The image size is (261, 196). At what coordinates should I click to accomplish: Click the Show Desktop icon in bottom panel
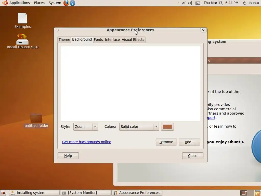[x=3, y=193]
